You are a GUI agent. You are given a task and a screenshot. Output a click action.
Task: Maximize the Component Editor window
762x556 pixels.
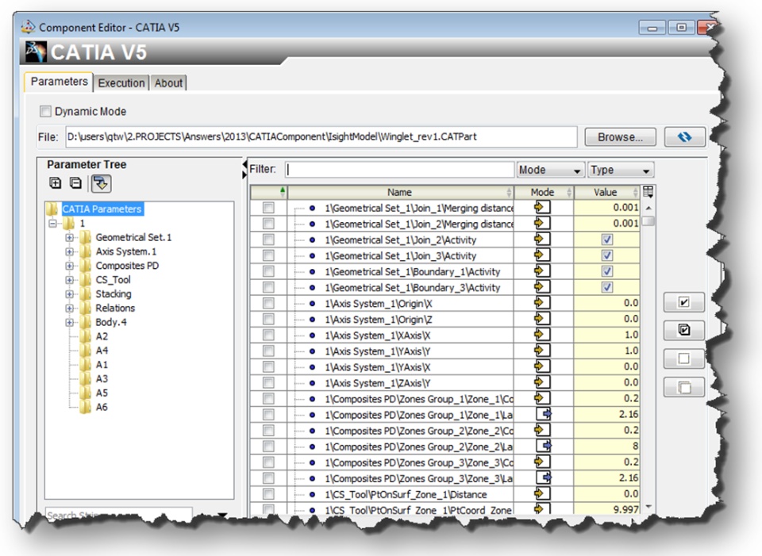tap(681, 27)
